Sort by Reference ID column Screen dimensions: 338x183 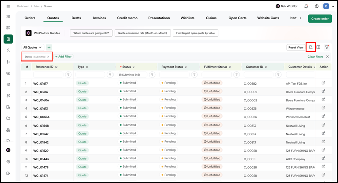[57, 67]
